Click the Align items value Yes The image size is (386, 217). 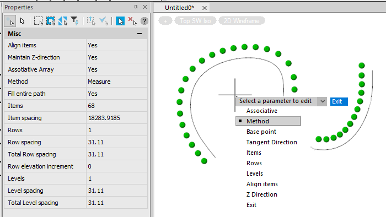(x=117, y=45)
